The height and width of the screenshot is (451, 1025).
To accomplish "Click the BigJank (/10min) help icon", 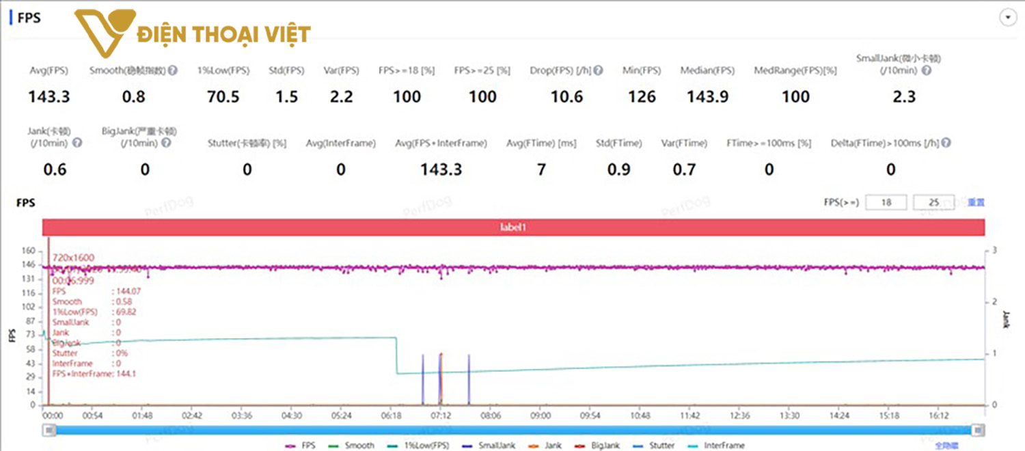I will pos(166,143).
